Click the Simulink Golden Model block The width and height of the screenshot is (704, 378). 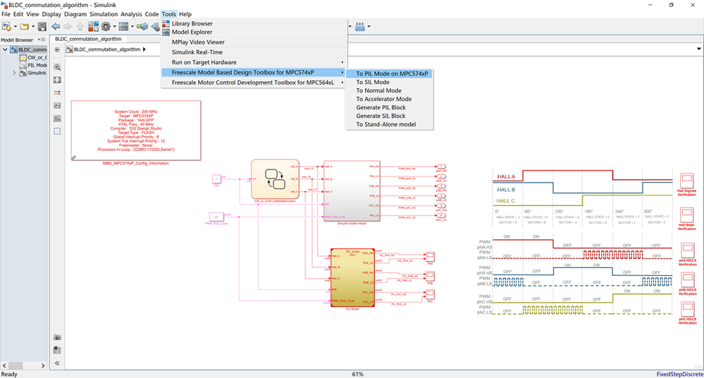pyautogui.click(x=352, y=191)
